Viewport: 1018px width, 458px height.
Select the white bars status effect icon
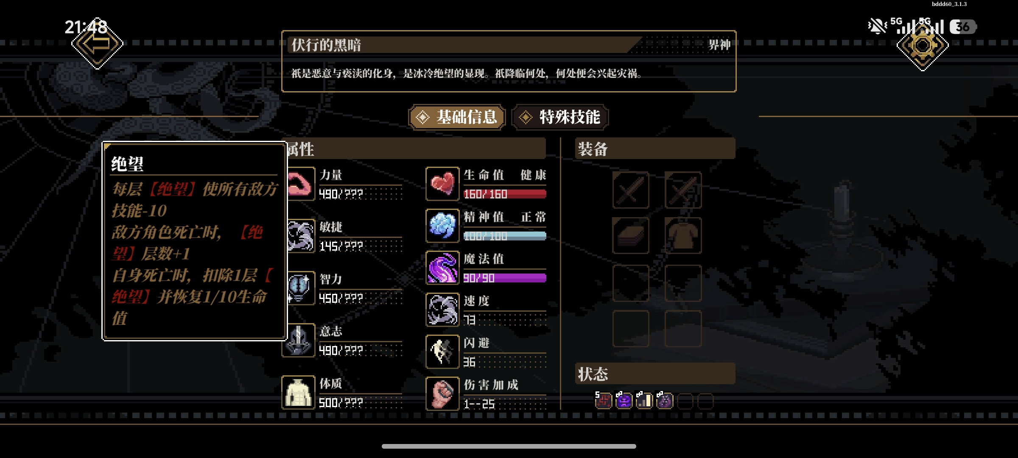tap(644, 400)
